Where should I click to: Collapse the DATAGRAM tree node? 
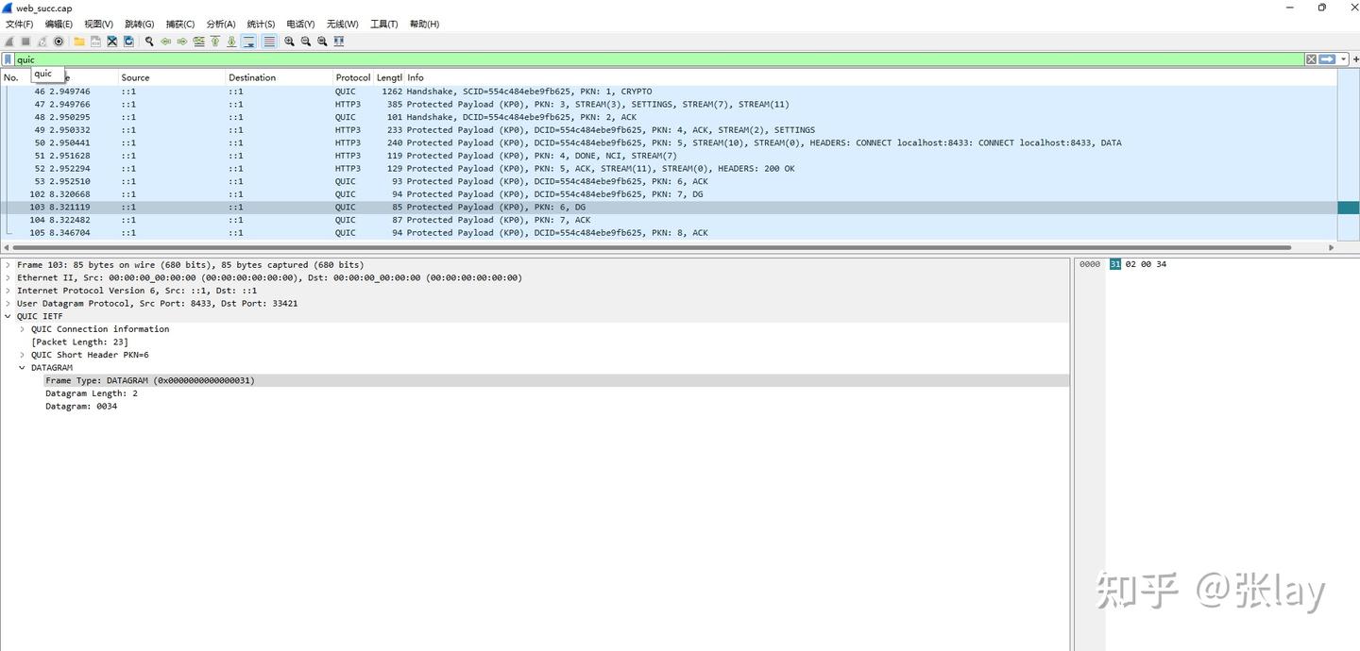coord(22,368)
